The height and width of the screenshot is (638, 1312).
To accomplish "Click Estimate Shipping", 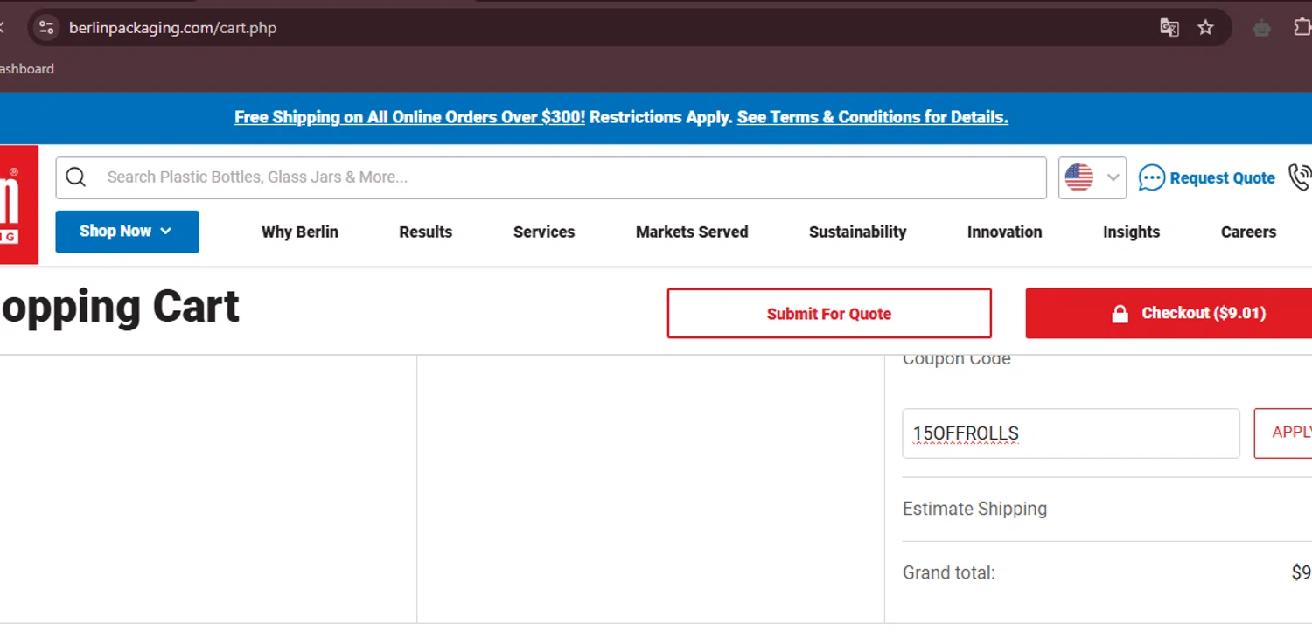I will 974,509.
